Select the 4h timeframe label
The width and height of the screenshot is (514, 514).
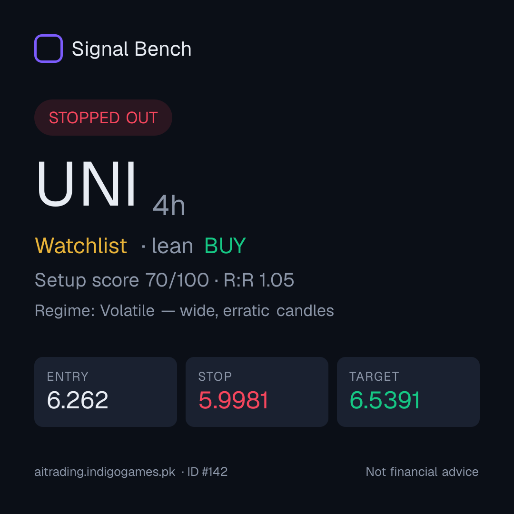(169, 206)
